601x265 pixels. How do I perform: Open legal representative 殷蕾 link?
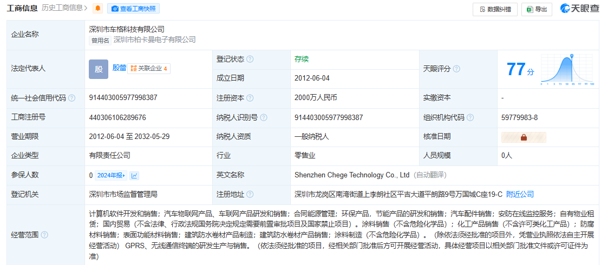119,68
